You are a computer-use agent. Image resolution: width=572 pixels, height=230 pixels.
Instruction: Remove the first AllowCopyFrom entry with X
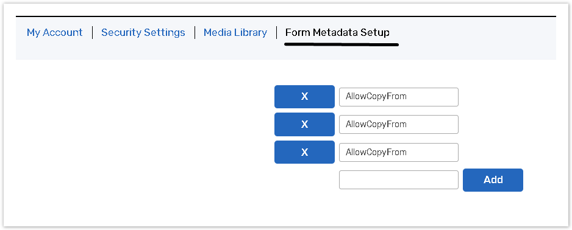tap(304, 97)
